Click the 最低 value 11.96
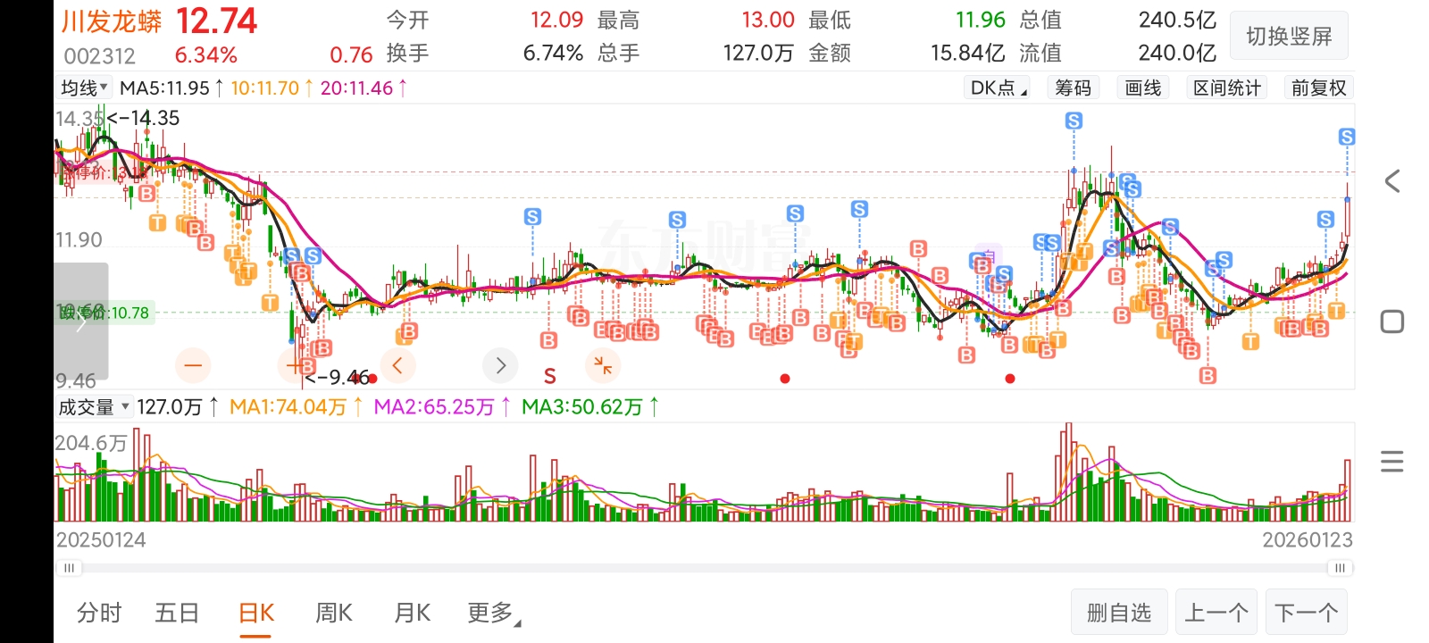This screenshot has height=643, width=1429. click(x=980, y=20)
